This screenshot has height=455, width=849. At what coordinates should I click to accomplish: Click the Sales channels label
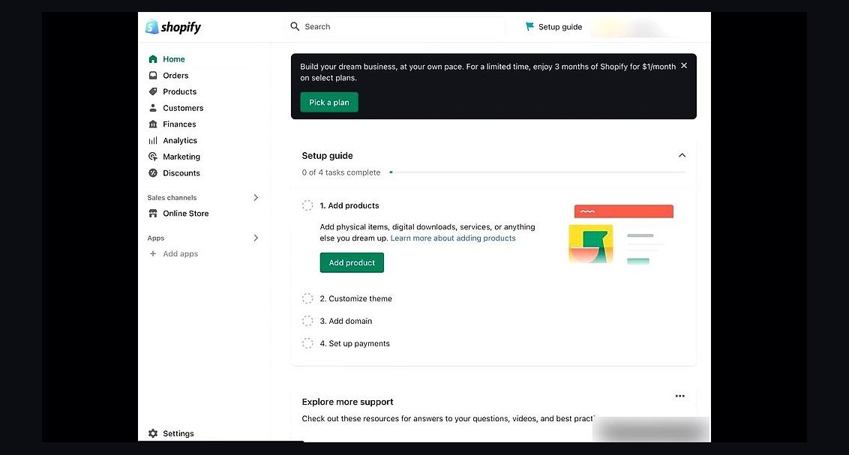point(172,197)
